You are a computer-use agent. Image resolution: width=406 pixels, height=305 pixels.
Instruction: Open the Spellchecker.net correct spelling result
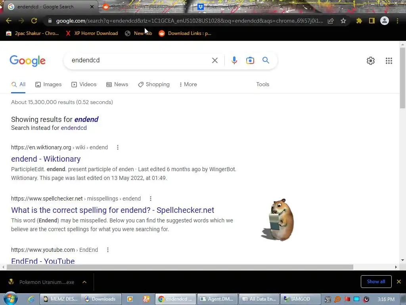pyautogui.click(x=113, y=210)
